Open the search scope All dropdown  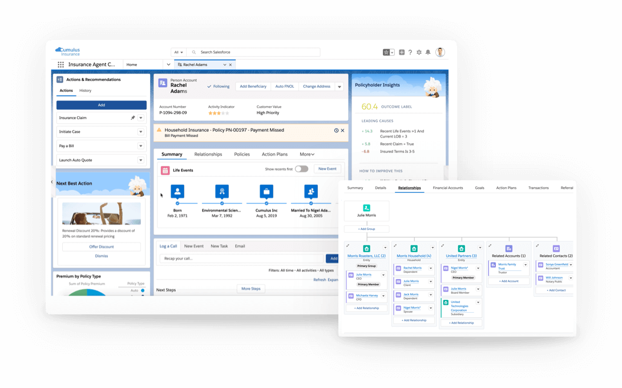(179, 52)
